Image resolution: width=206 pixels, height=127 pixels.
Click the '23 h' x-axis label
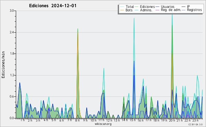pyautogui.click(x=195, y=120)
